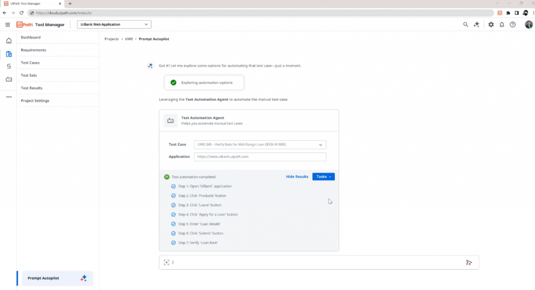Select Step 4 Apply for a Loan
The height and width of the screenshot is (290, 535).
click(x=207, y=214)
